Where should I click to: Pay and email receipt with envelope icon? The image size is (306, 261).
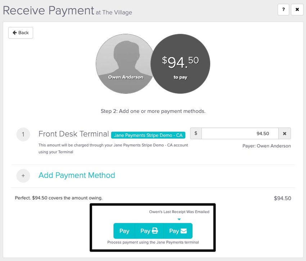click(x=178, y=231)
